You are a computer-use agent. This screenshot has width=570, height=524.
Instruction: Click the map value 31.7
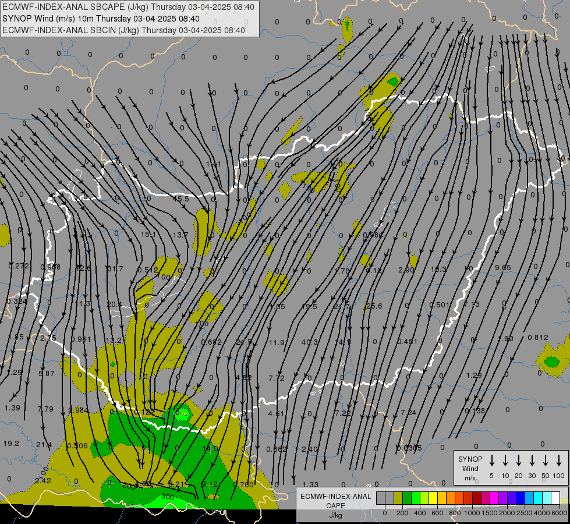coord(115,268)
